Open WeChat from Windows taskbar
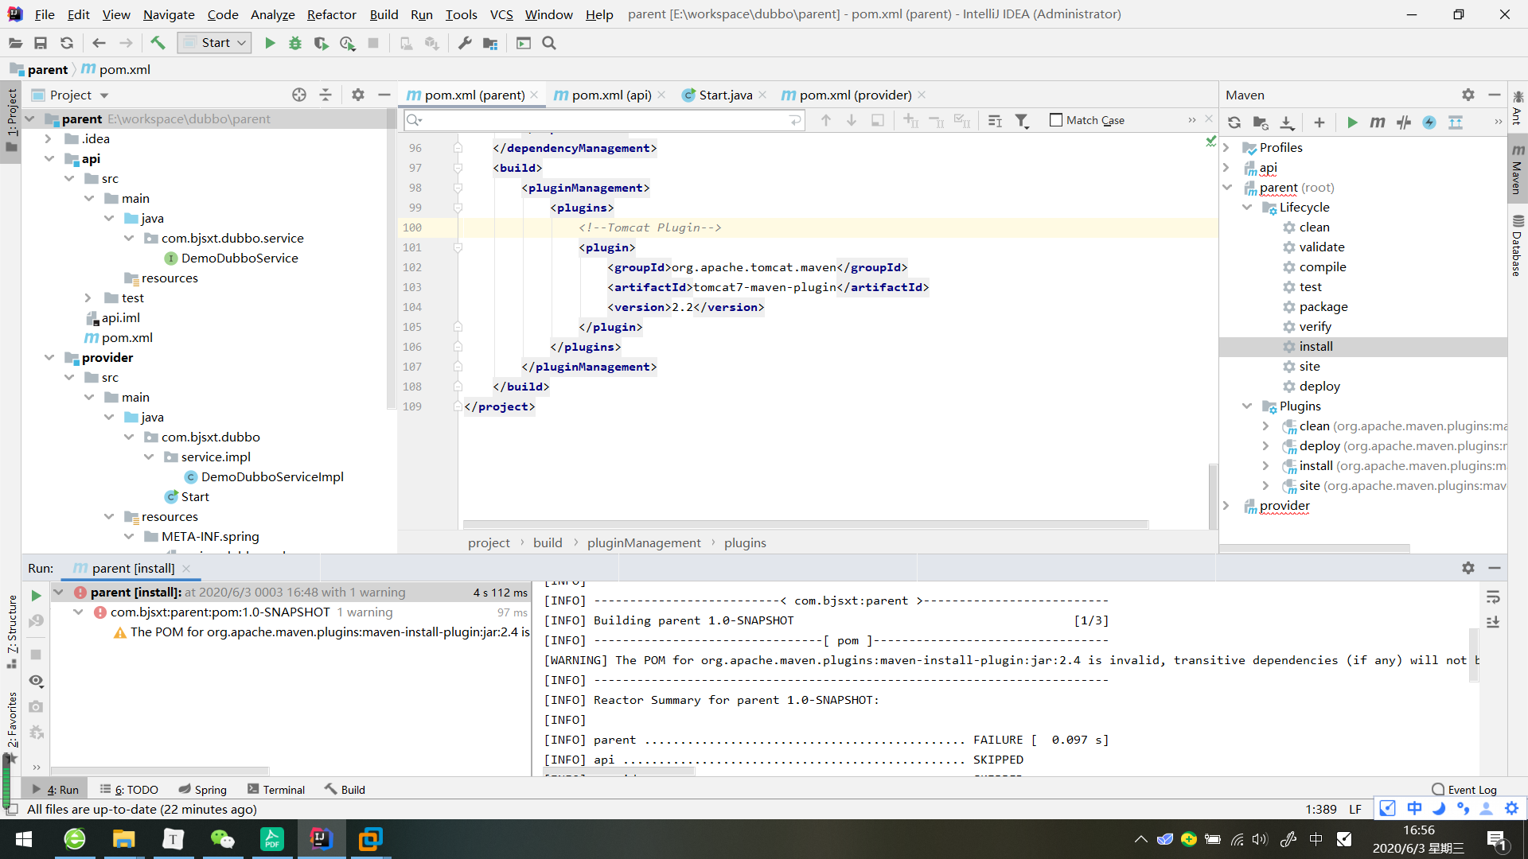1528x859 pixels. (223, 839)
